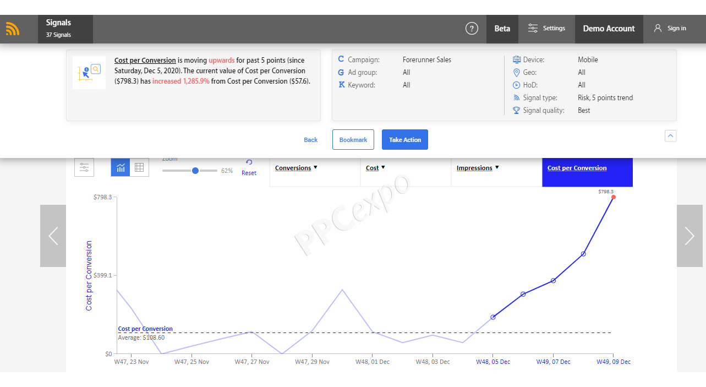Click the red $798.3 data point
Image resolution: width=706 pixels, height=387 pixels.
pyautogui.click(x=614, y=197)
